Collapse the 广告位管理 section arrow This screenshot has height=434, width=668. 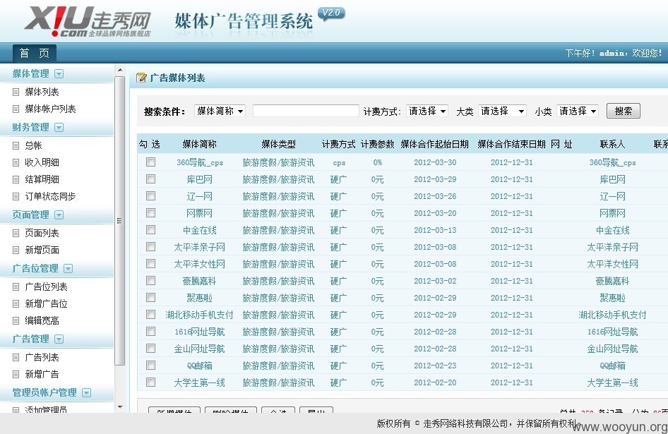click(x=68, y=268)
